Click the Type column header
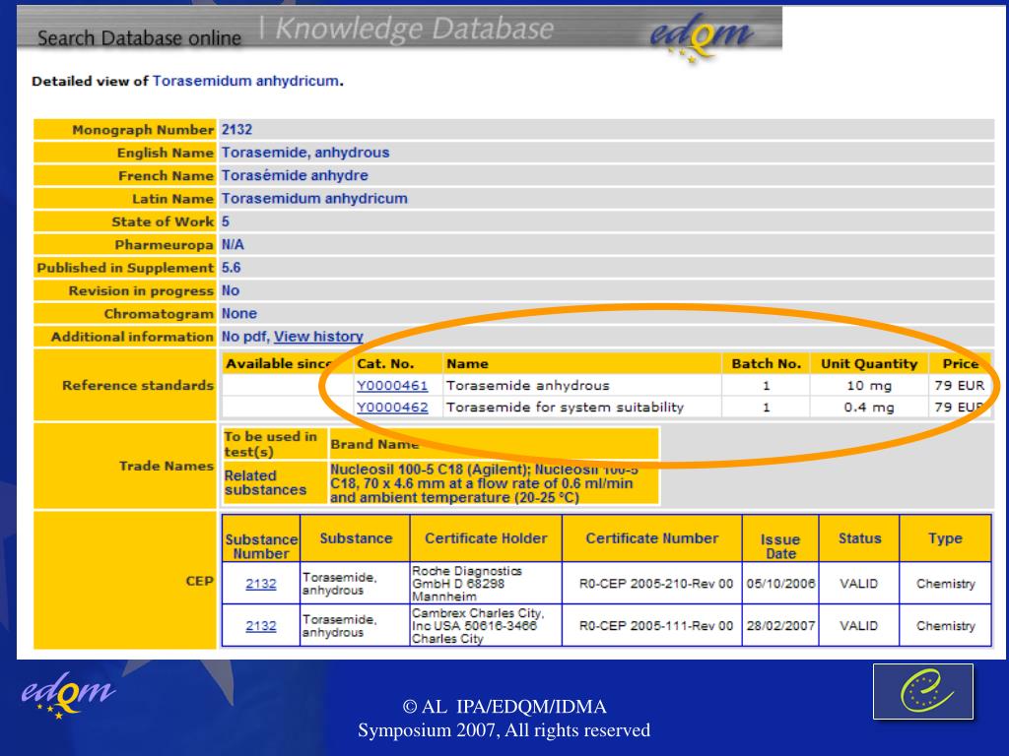Image resolution: width=1009 pixels, height=756 pixels. 945,538
